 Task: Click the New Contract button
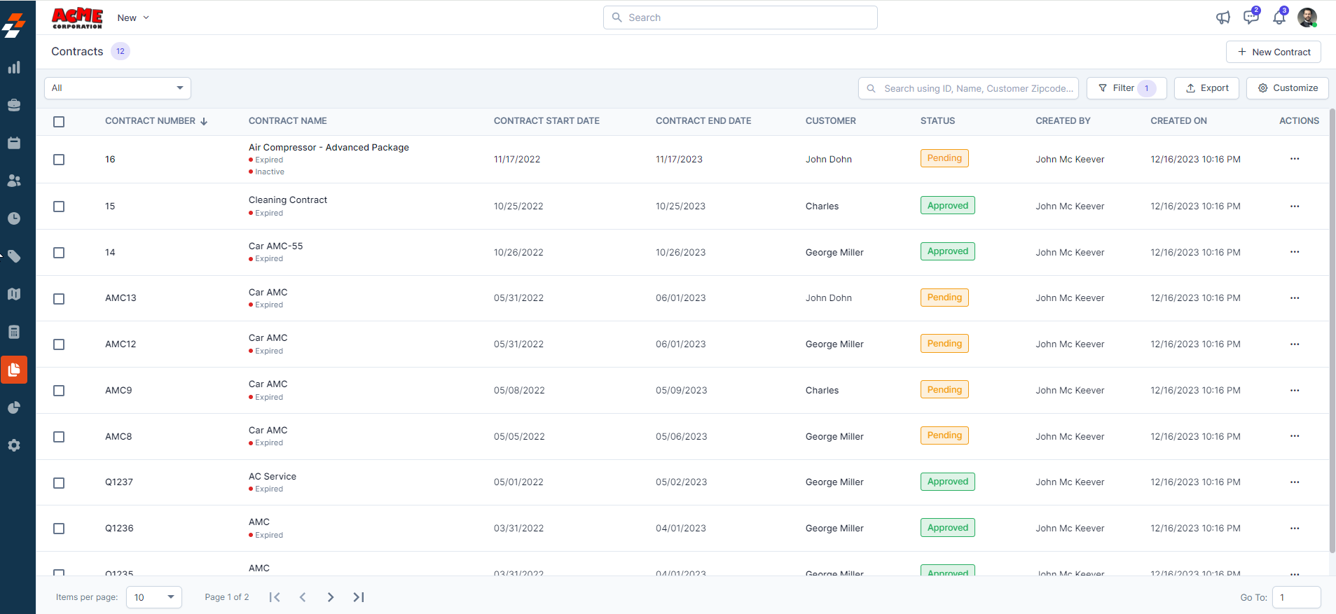(1273, 52)
